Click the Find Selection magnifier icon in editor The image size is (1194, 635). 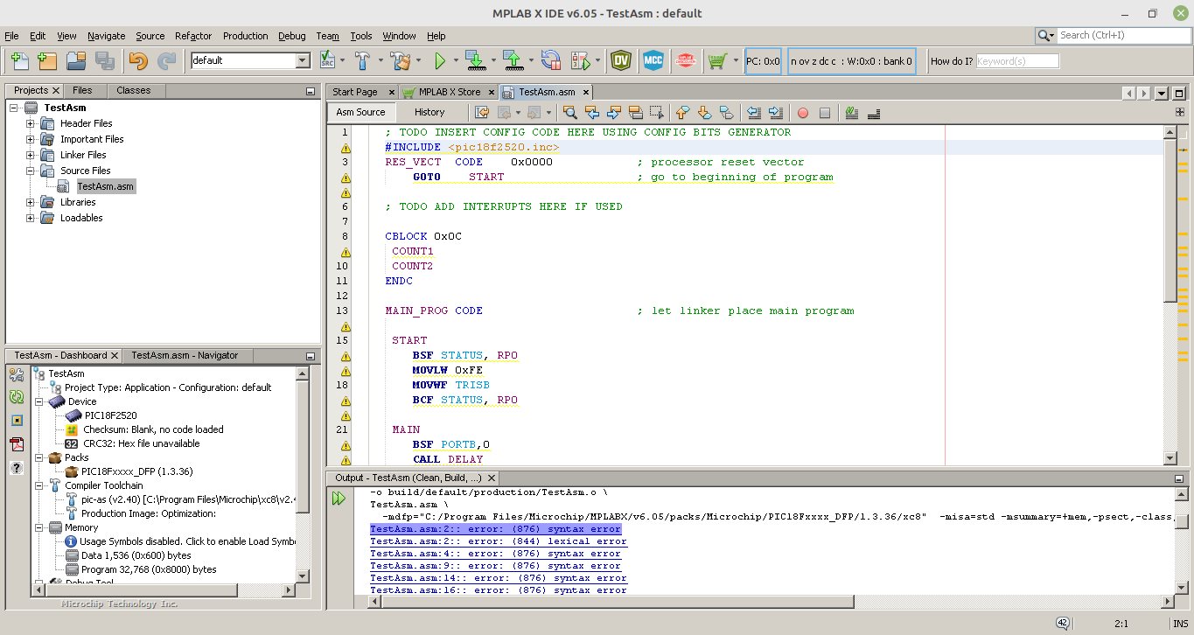pos(569,112)
